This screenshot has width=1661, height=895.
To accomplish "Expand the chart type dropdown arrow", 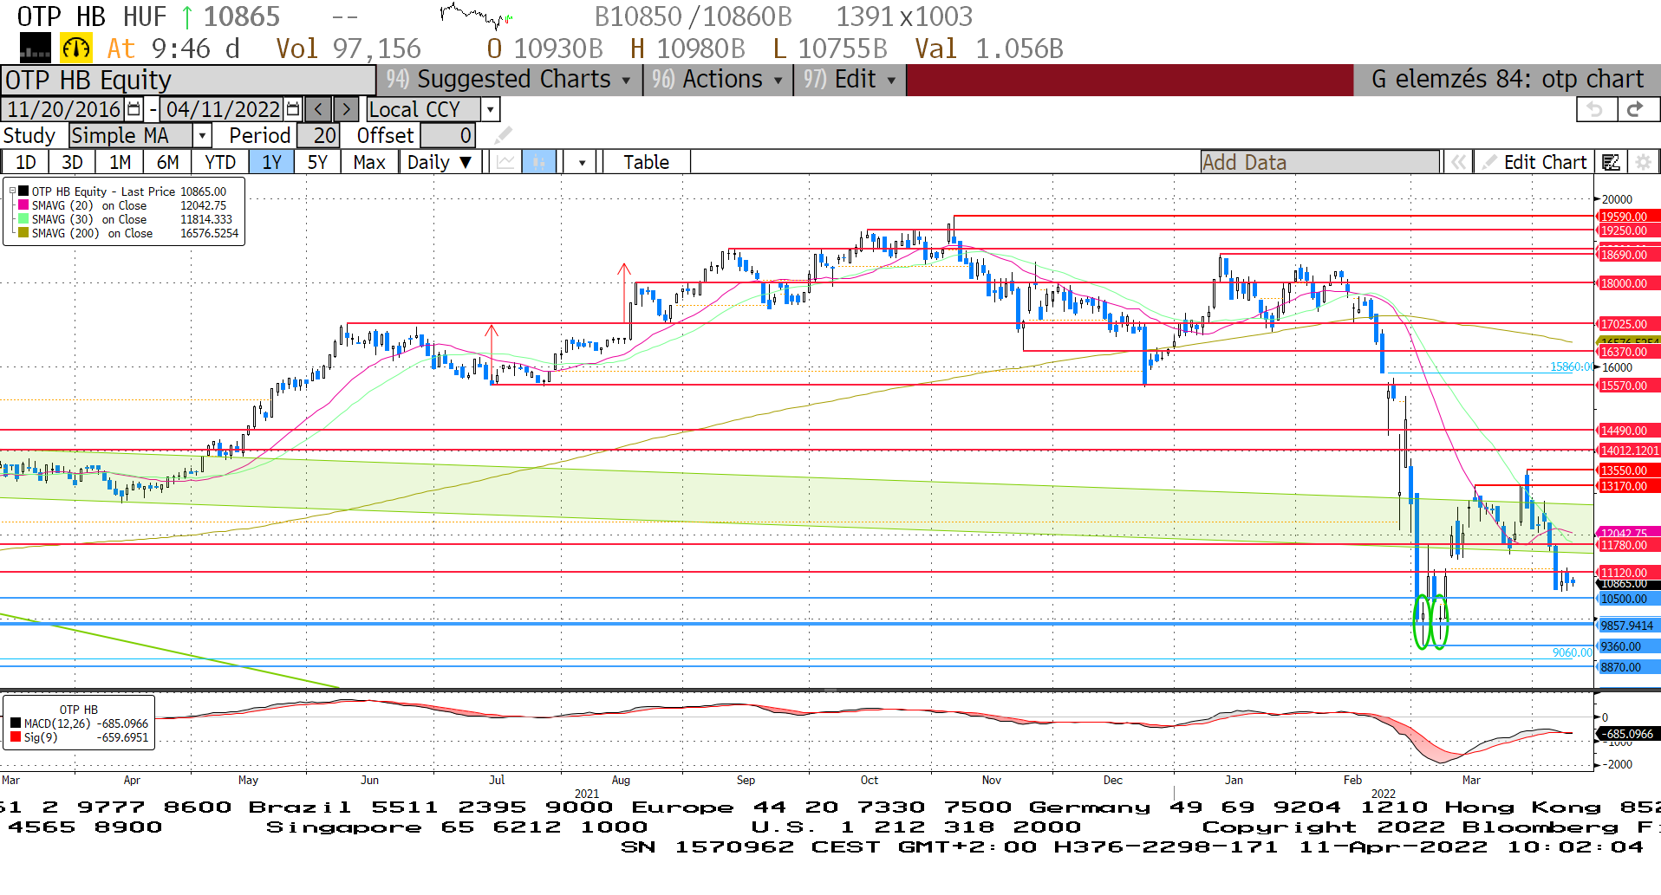I will point(582,162).
